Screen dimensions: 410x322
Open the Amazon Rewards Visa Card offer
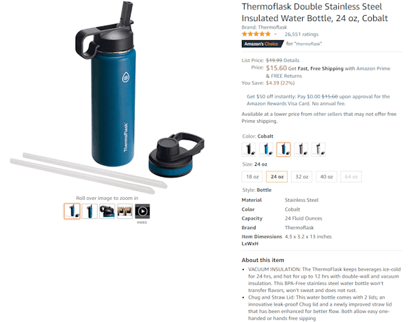[318, 100]
